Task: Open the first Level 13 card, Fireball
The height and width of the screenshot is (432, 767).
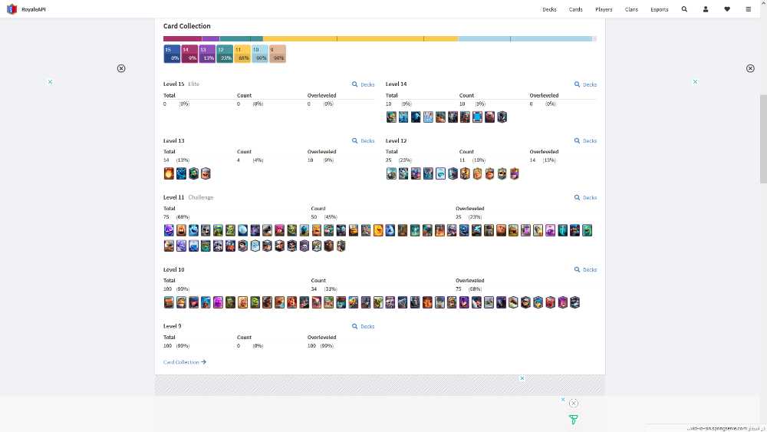Action: pyautogui.click(x=169, y=173)
